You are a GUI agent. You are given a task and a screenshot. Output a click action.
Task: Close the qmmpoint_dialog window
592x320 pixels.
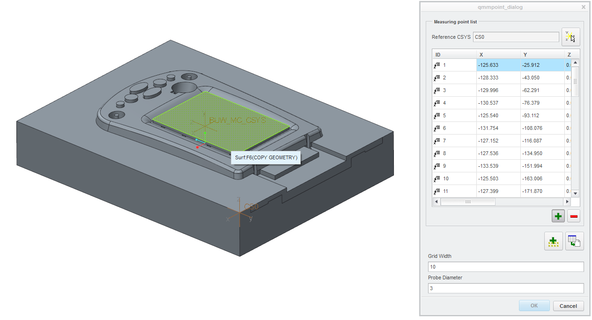tap(583, 7)
